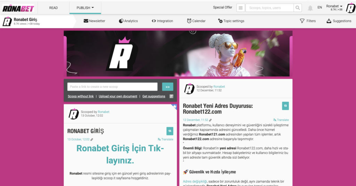Open the Filters menu
The image size is (356, 186).
point(308,21)
